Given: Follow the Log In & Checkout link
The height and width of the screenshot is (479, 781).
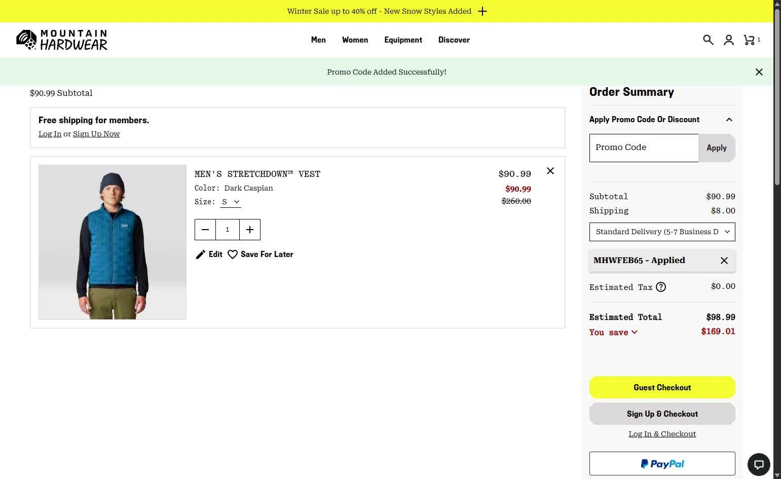Looking at the screenshot, I should [662, 434].
